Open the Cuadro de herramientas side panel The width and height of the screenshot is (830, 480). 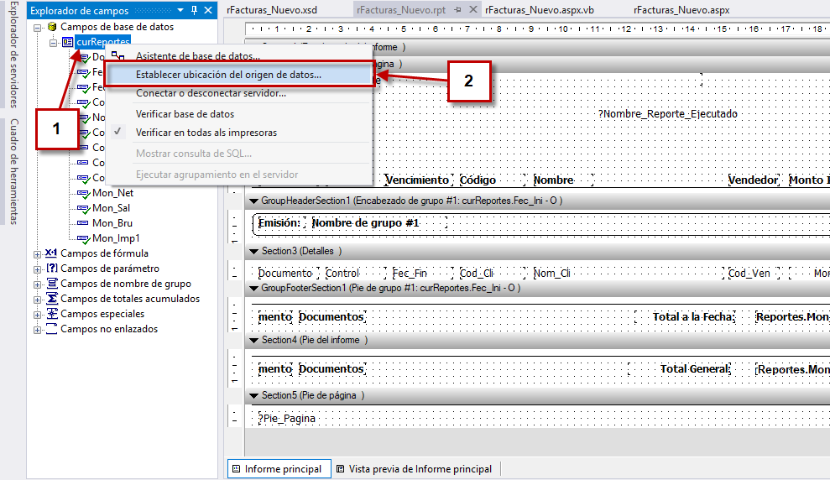point(14,171)
